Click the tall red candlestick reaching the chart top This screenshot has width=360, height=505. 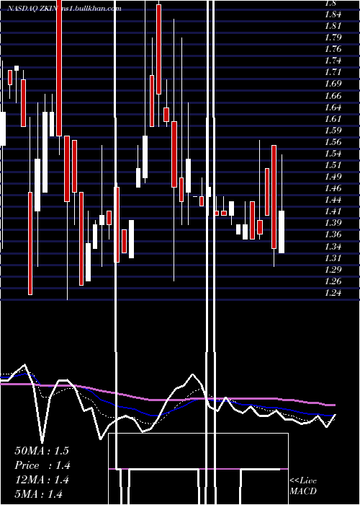[59, 68]
